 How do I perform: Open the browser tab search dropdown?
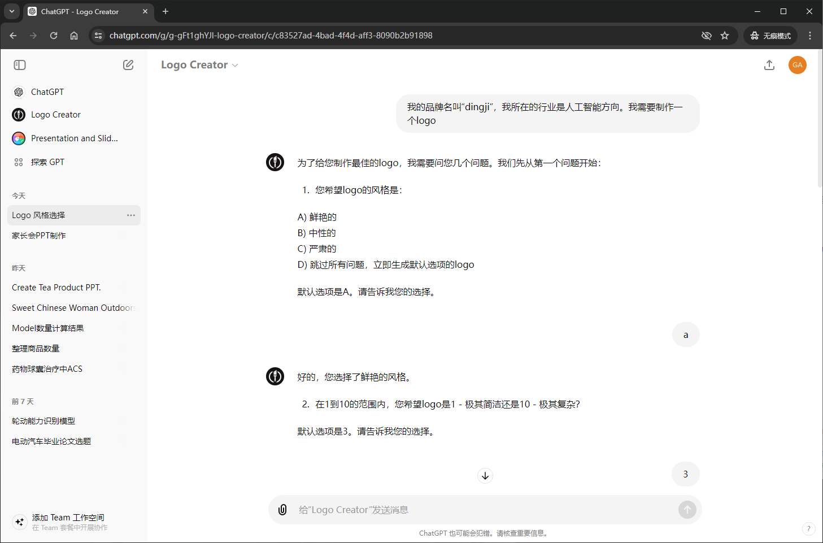[x=11, y=11]
